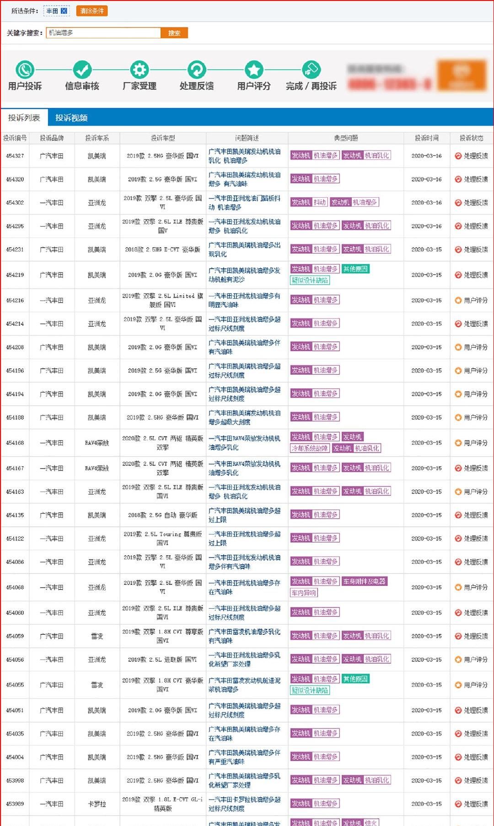The width and height of the screenshot is (494, 826).
Task: Remove the 丰田 filter with its X icon
Action: tap(64, 11)
